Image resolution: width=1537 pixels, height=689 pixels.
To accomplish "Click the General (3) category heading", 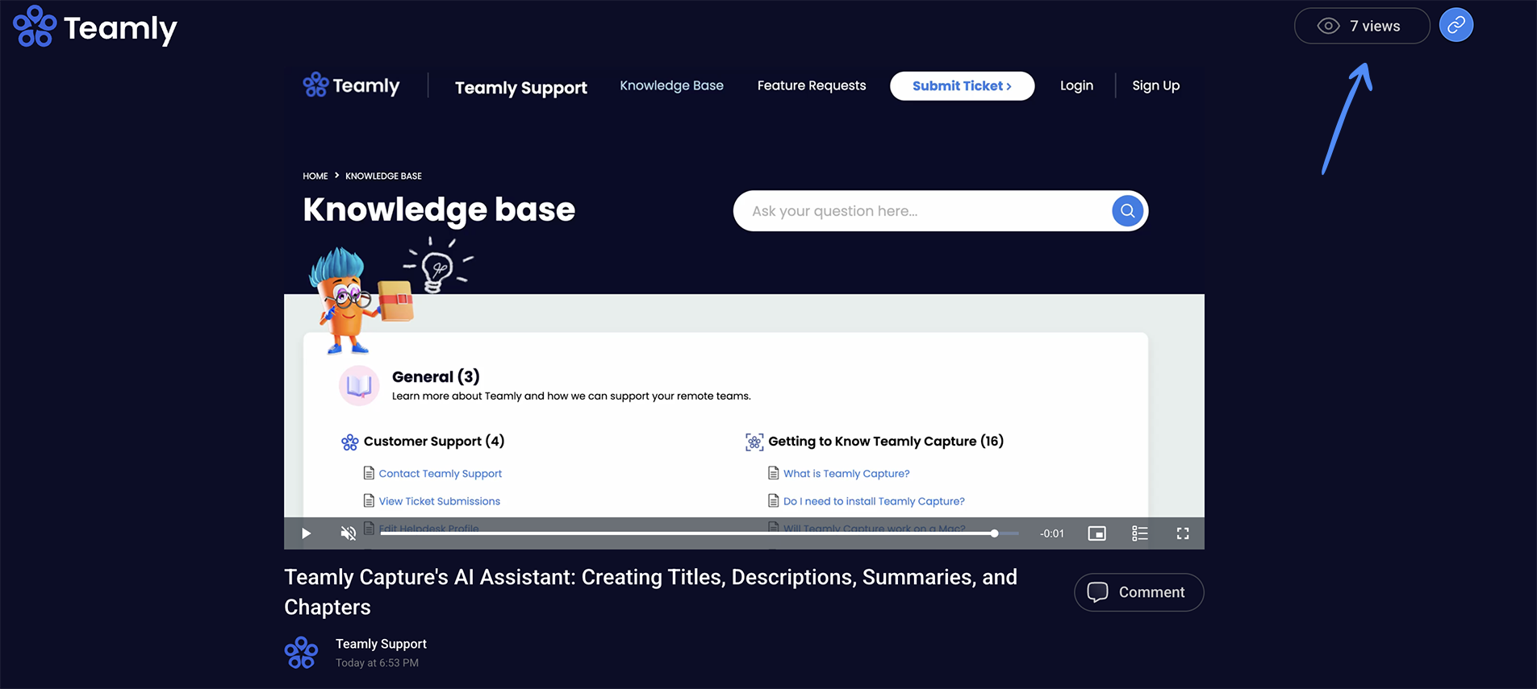I will click(436, 376).
